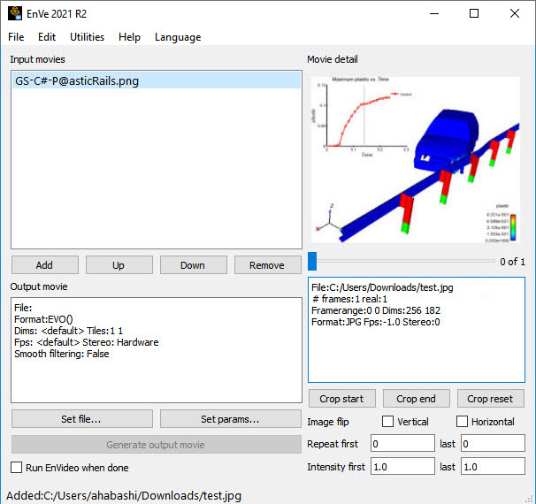Click the movie detail preview image

point(416,160)
